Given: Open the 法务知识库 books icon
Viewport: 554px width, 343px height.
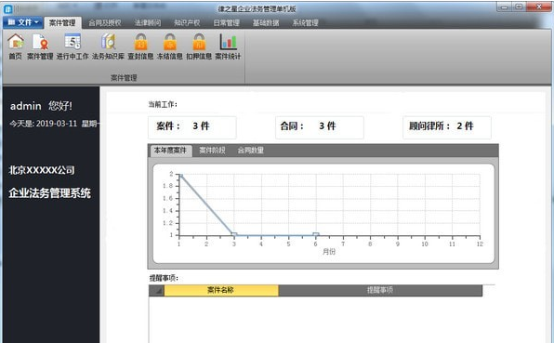Looking at the screenshot, I should (x=108, y=46).
